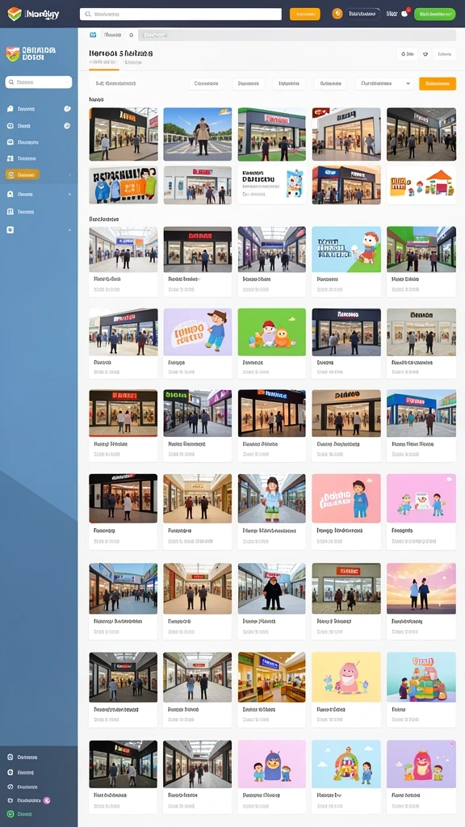Click the orange button in the top header bar
465x827 pixels.
(304, 15)
